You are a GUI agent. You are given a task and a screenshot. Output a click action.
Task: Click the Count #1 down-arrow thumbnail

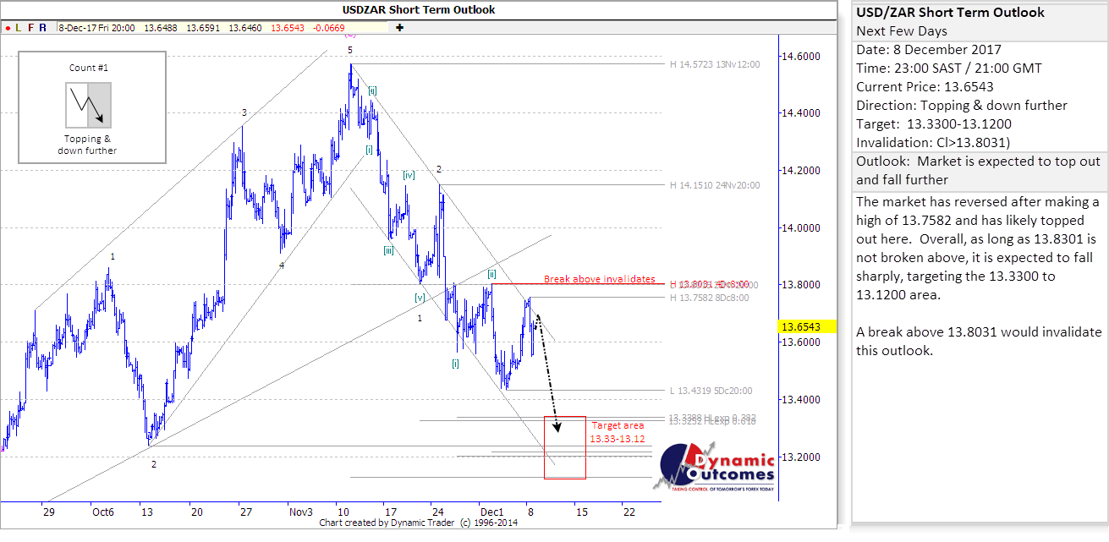point(88,105)
